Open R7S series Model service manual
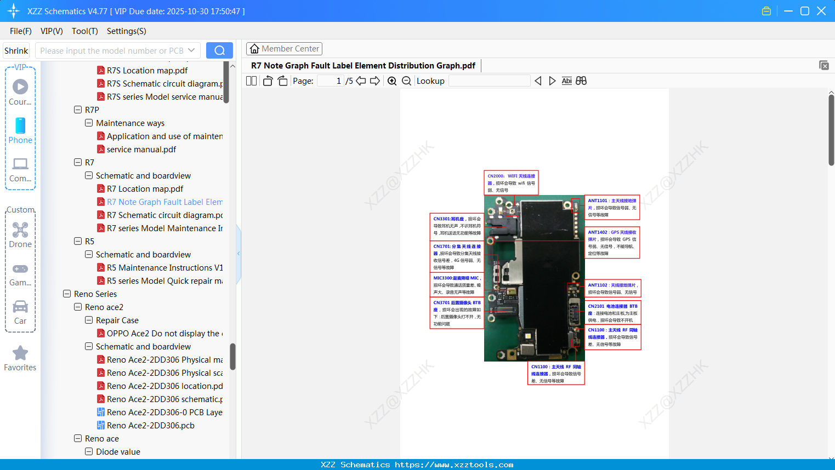 click(160, 96)
